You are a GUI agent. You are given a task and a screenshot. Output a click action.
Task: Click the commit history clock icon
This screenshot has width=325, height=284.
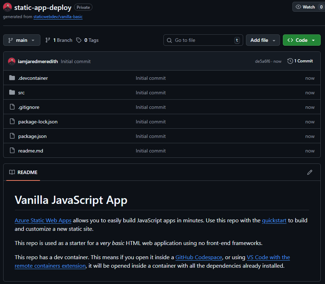tap(290, 61)
